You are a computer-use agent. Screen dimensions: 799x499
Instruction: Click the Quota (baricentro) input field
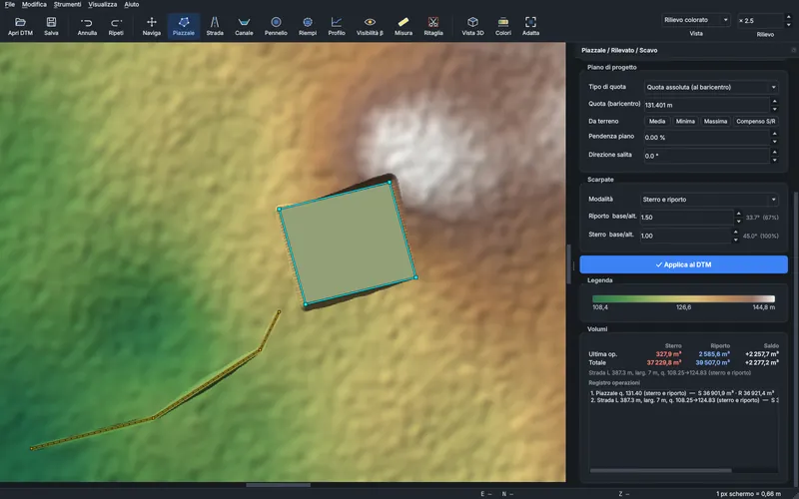(706, 105)
